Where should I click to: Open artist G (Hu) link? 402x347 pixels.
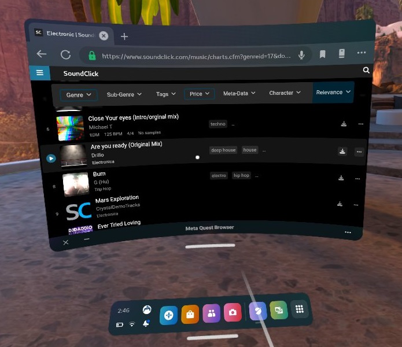pos(101,182)
